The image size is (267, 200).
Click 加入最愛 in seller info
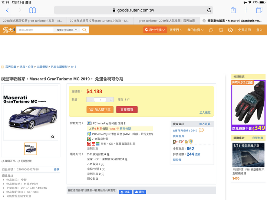pos(205,124)
